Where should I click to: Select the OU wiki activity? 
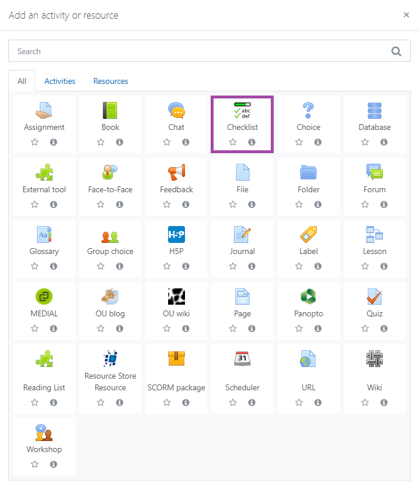[x=176, y=304]
